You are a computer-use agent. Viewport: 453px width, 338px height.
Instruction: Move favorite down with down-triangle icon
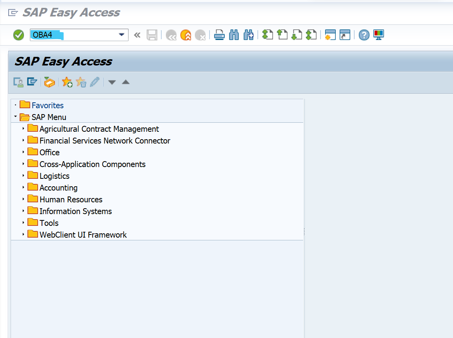(x=112, y=83)
